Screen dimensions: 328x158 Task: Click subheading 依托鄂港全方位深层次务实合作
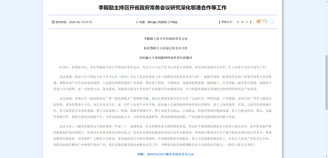pos(166,48)
